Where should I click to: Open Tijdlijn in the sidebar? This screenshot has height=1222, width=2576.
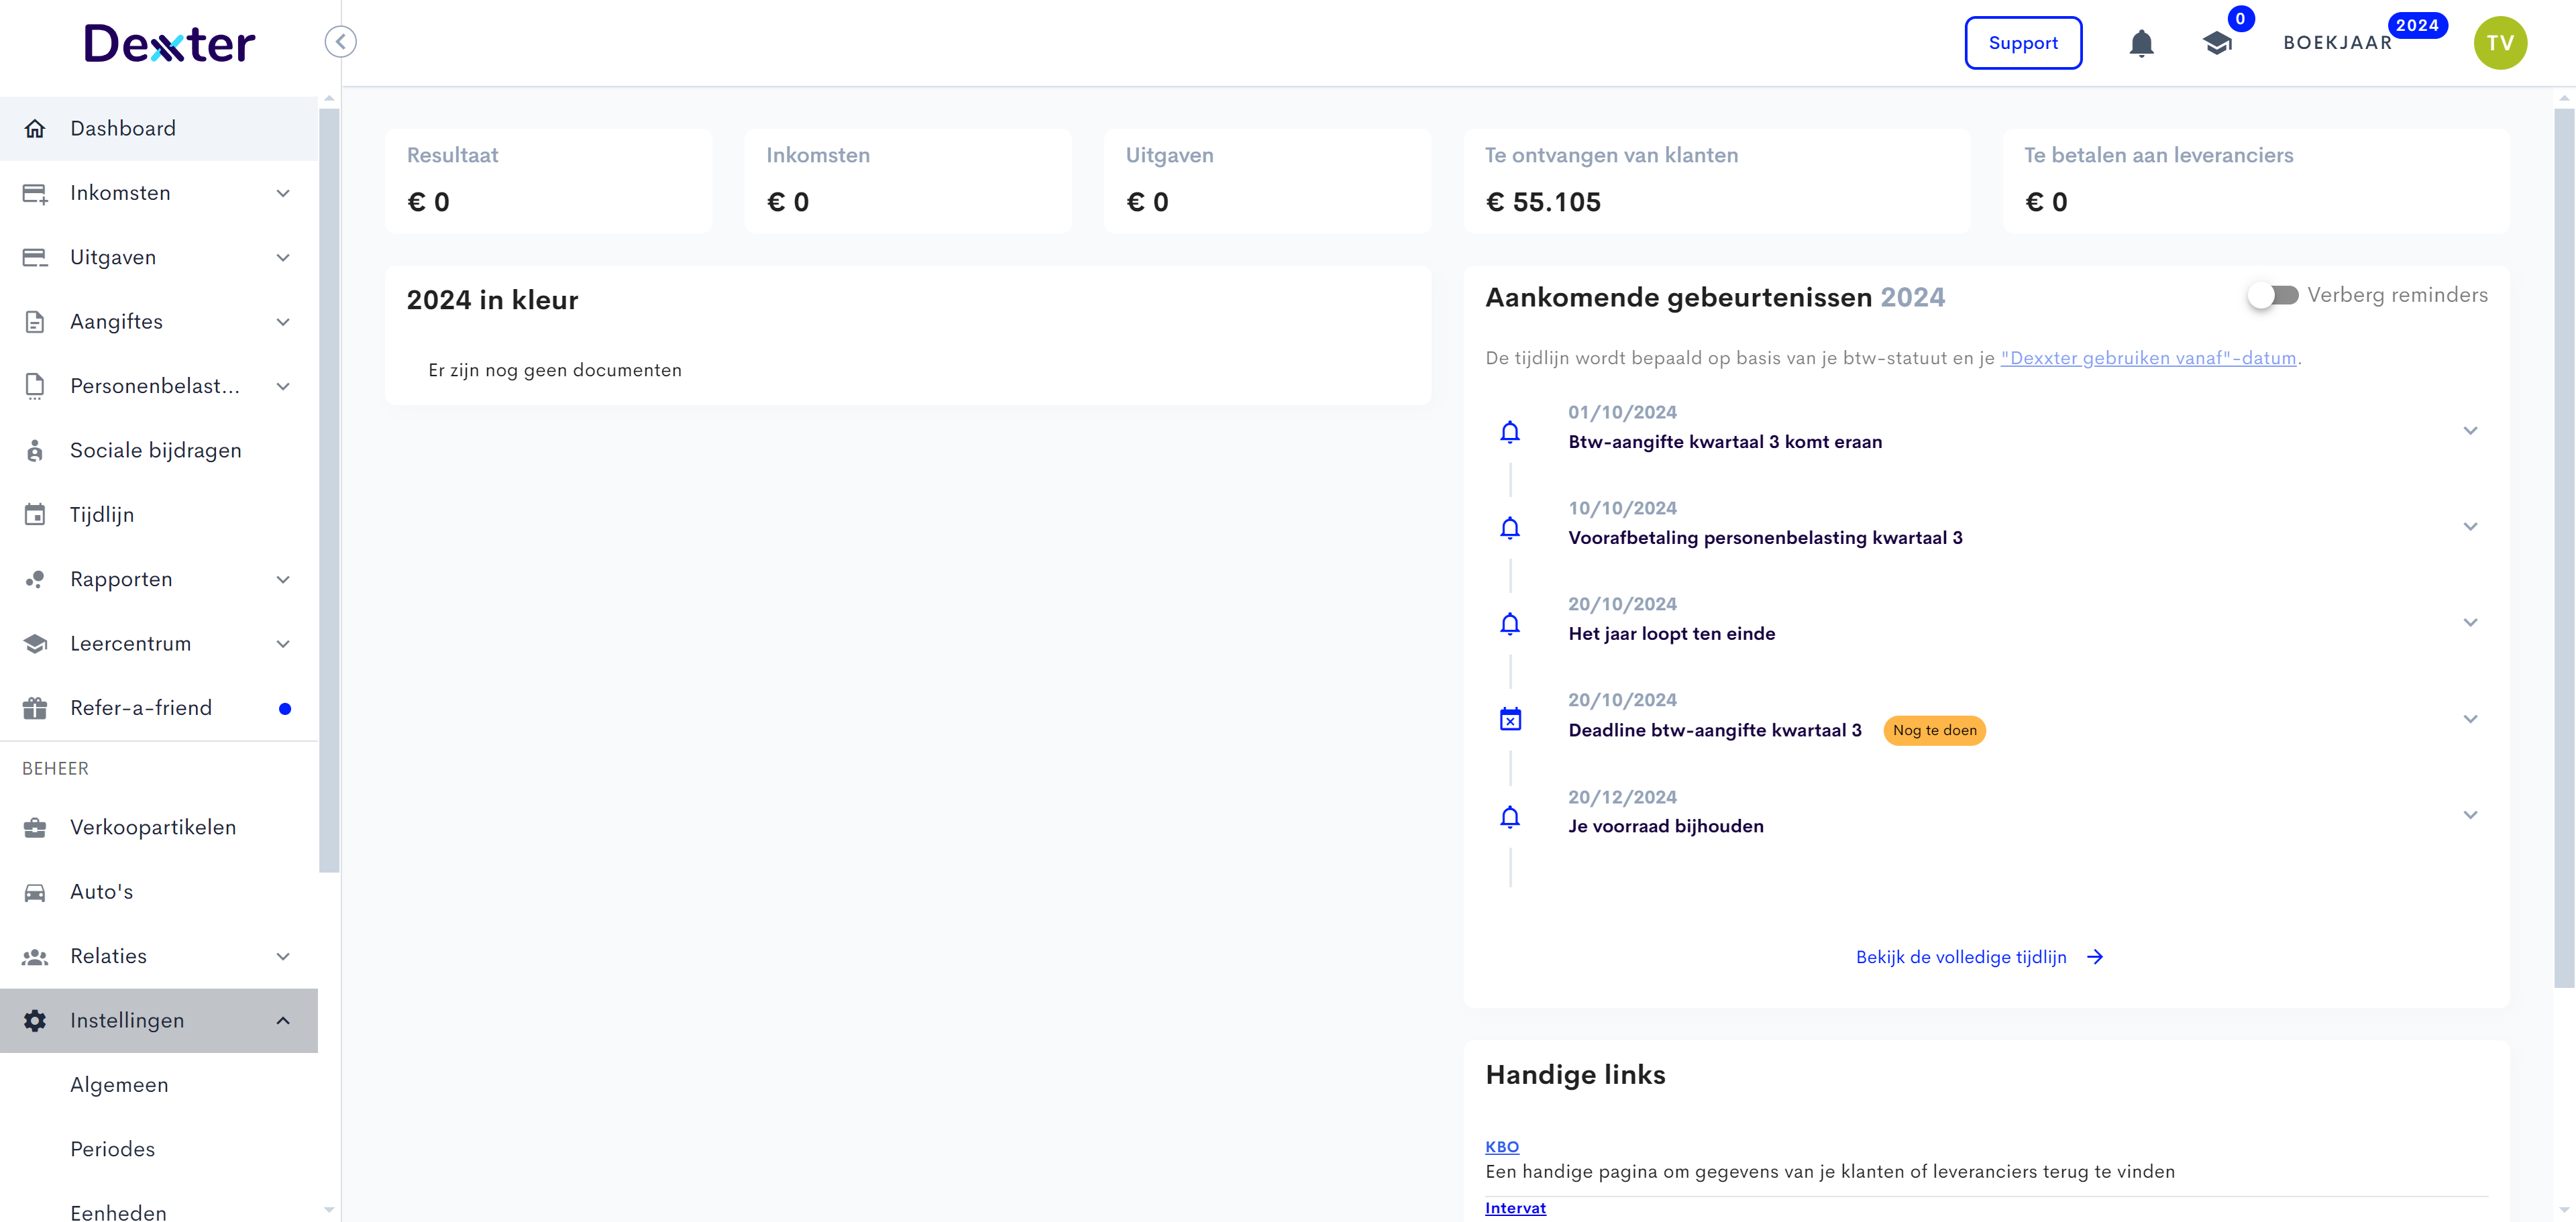click(159, 515)
